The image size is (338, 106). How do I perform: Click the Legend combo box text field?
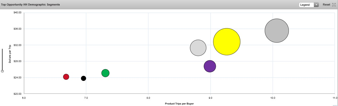306,5
